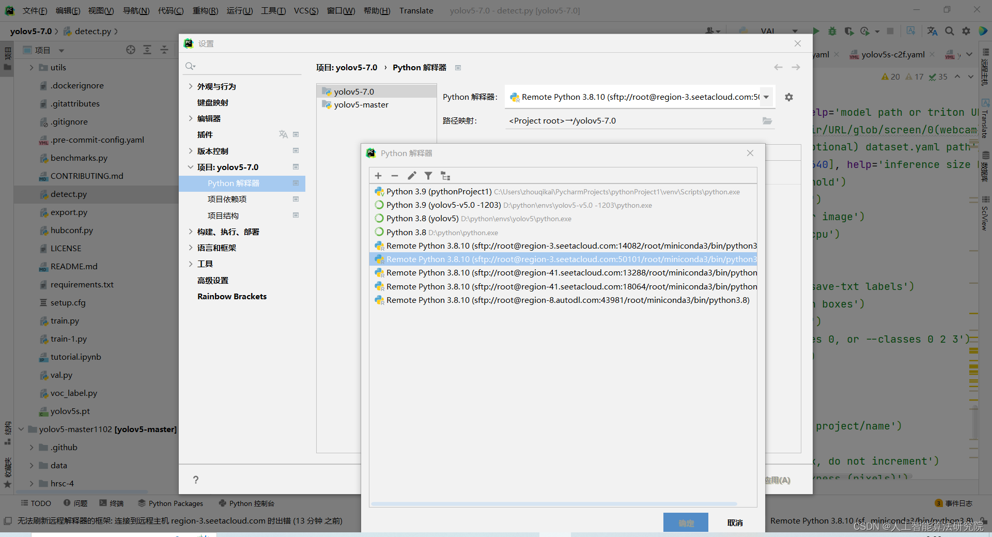Collapse 项目: yolov5-7.0 settings category

191,167
